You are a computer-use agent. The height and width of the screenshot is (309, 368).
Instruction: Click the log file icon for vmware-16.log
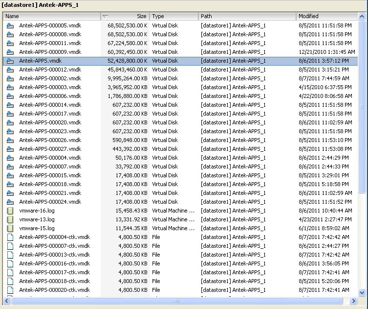(x=10, y=211)
